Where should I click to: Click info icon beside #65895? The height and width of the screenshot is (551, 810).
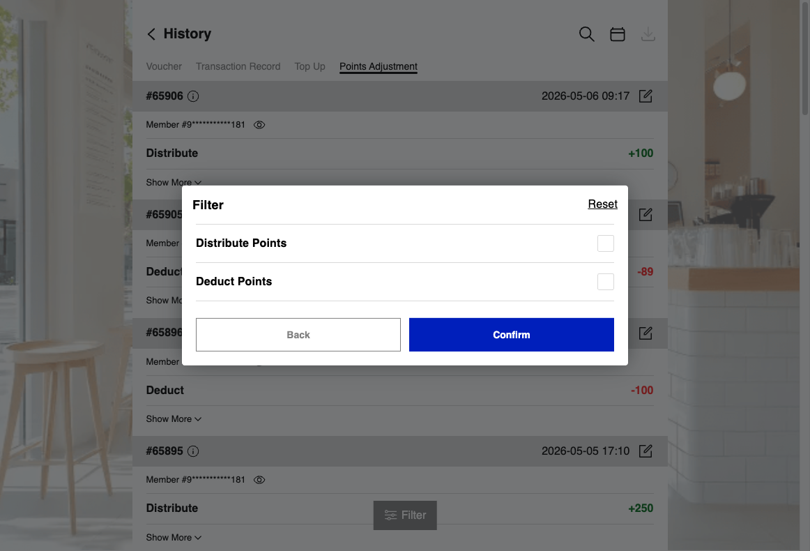[193, 451]
